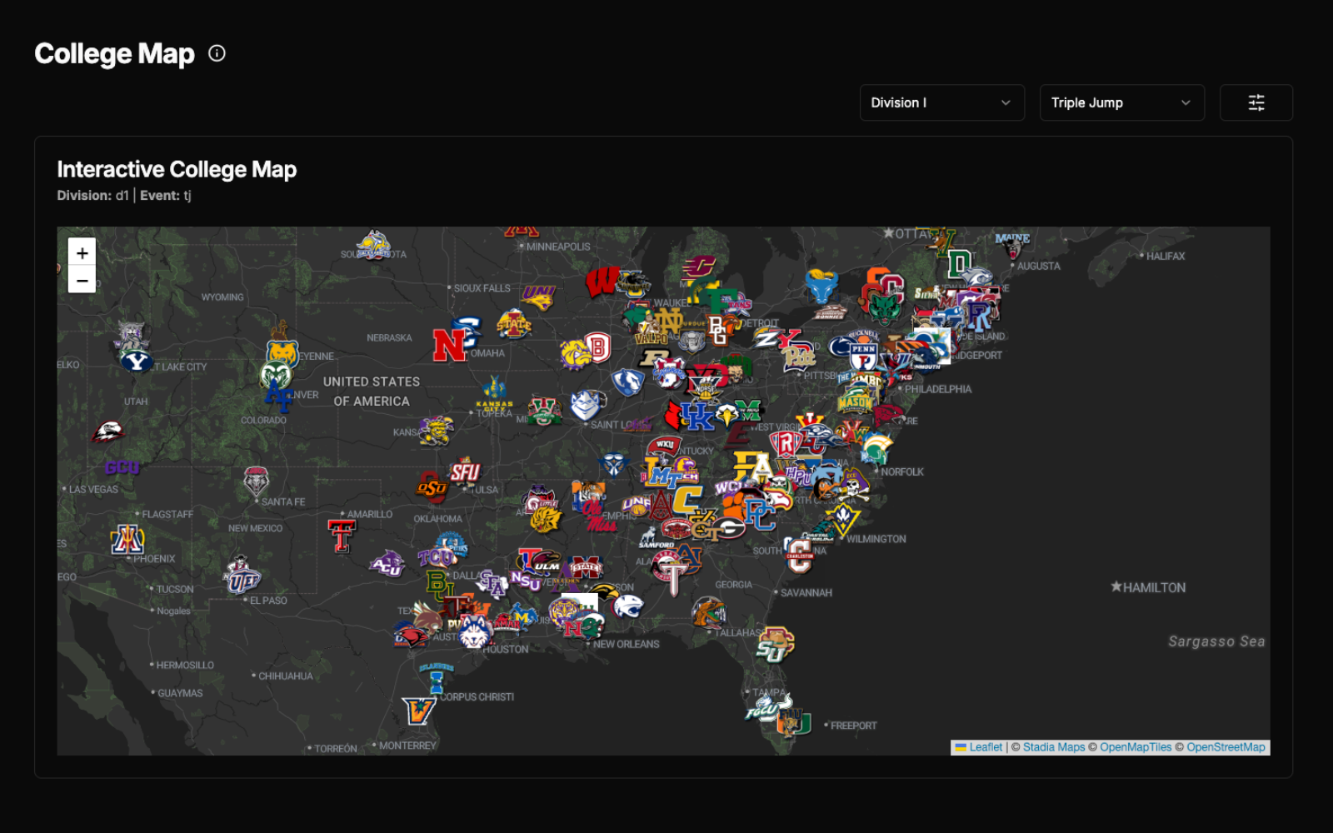
Task: Select the Maine black bear marker
Action: click(1012, 245)
